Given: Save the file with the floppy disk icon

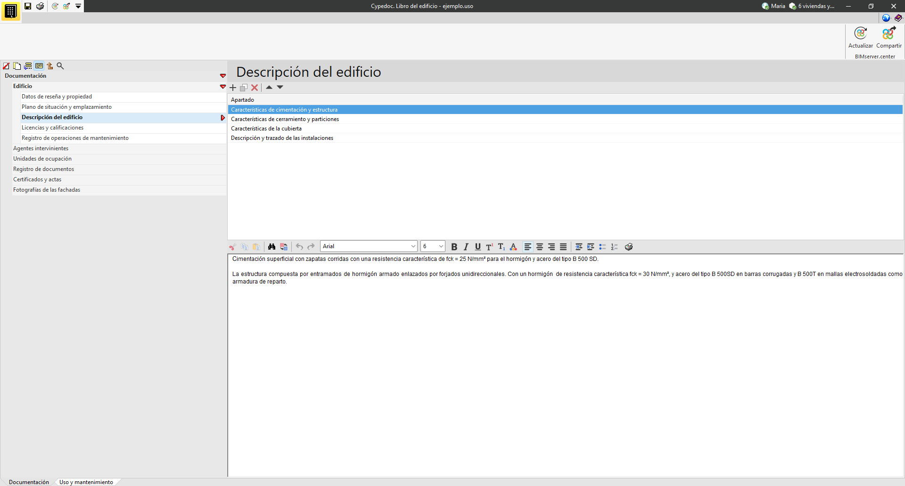Looking at the screenshot, I should 28,6.
